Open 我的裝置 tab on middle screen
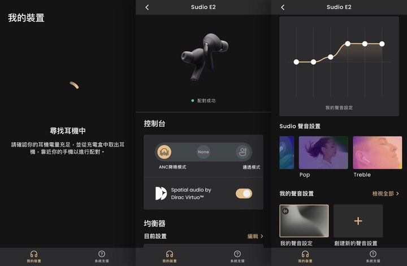Screen dimensions: 407x266 pos(170,256)
